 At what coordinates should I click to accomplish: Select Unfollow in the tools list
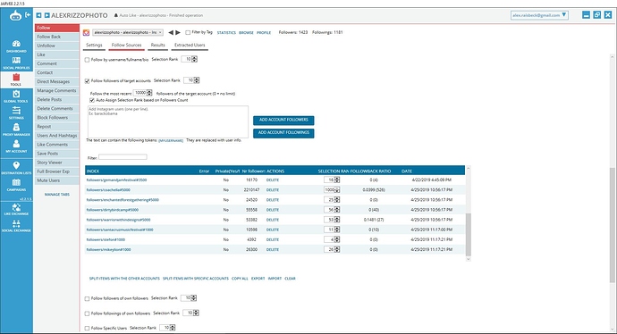[x=56, y=46]
